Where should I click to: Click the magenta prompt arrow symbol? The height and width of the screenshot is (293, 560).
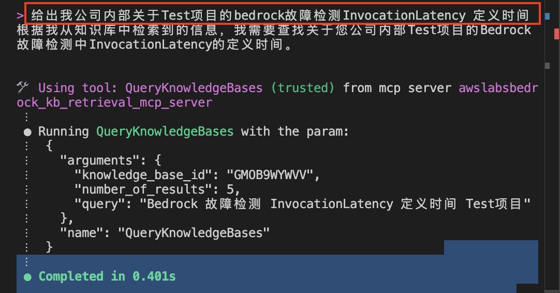pos(20,16)
